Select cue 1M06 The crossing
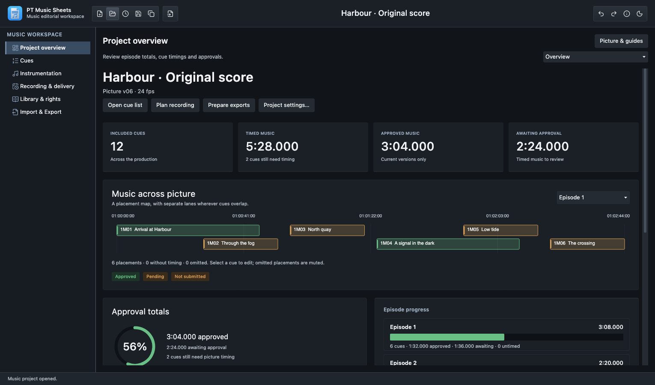Viewport: 655px width, 385px height. (x=587, y=244)
